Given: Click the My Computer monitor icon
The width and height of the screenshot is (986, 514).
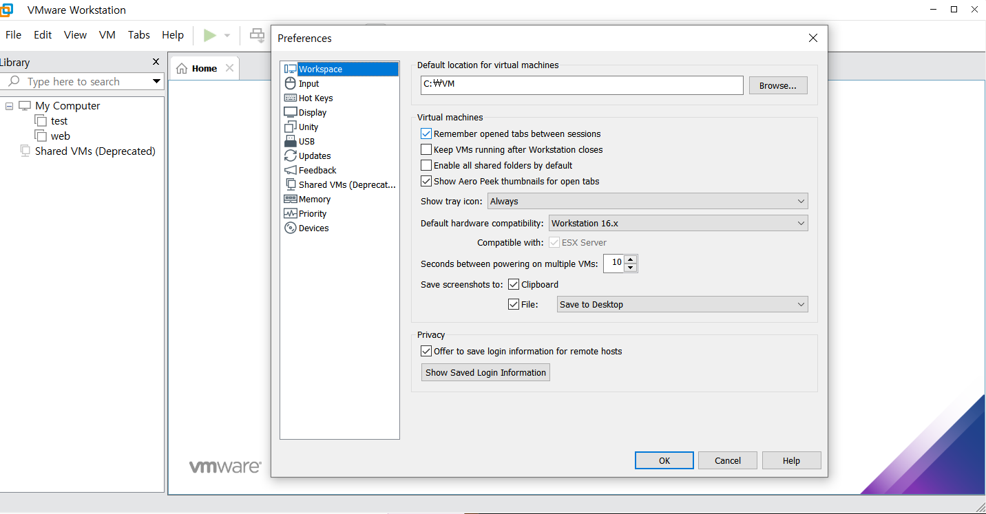Looking at the screenshot, I should 25,105.
